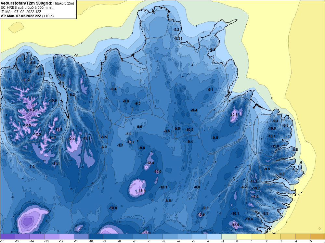Click the -9.0 temperature label
The height and width of the screenshot is (243, 325).
click(139, 127)
